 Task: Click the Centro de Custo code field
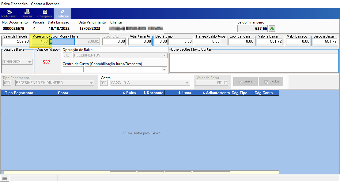[73, 69]
